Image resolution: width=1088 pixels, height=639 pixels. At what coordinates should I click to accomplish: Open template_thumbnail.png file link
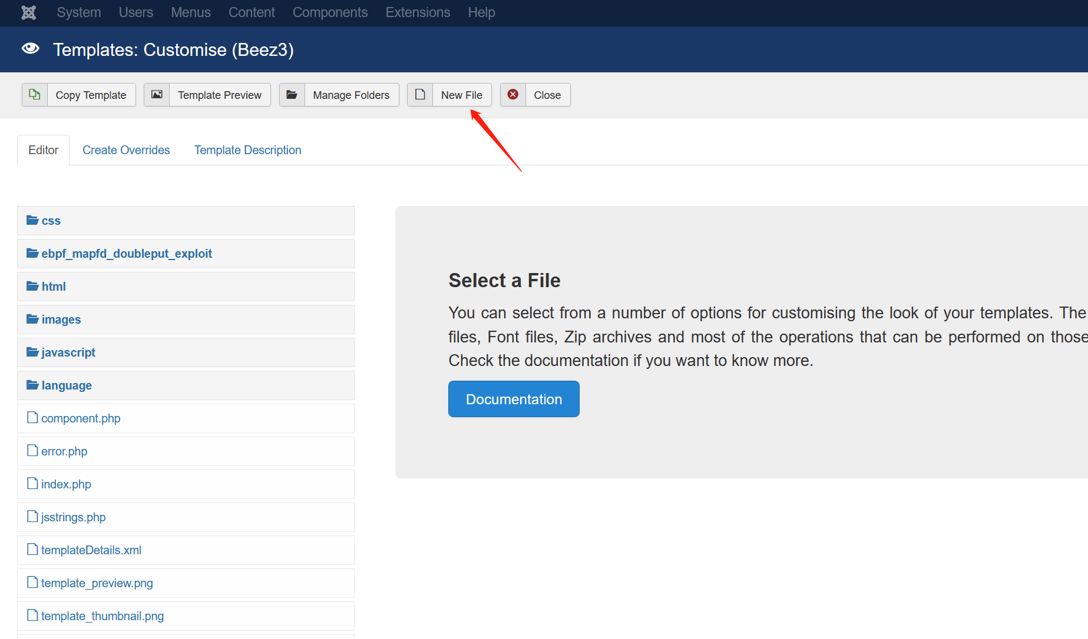pyautogui.click(x=102, y=616)
